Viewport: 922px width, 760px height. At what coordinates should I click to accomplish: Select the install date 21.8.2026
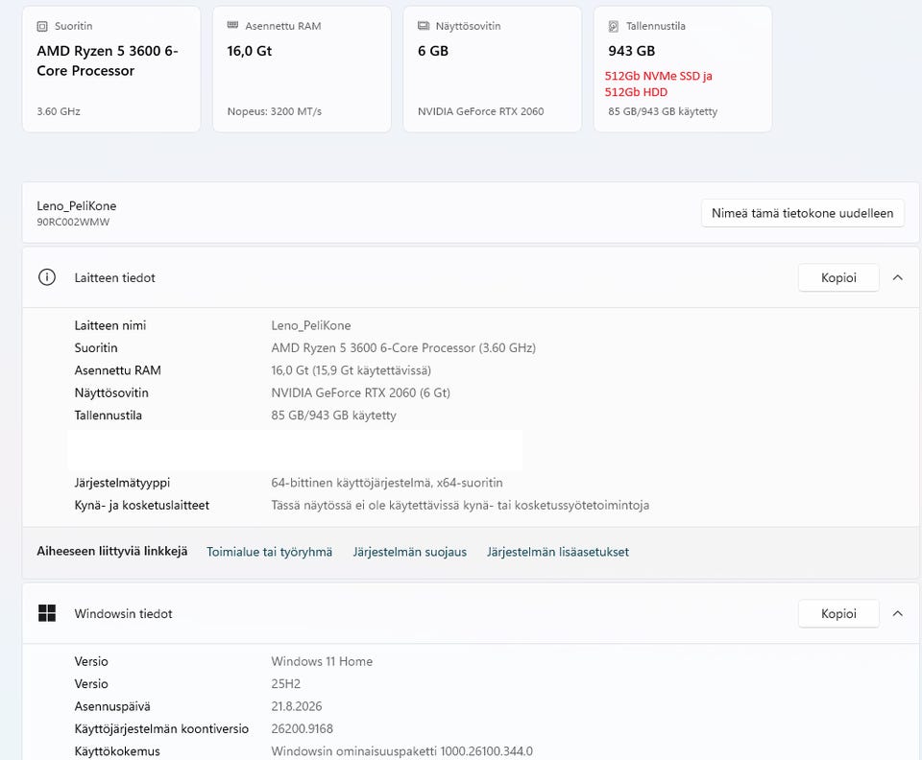(x=297, y=706)
